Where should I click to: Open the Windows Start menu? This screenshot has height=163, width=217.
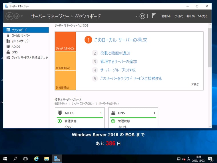click(x=5, y=159)
